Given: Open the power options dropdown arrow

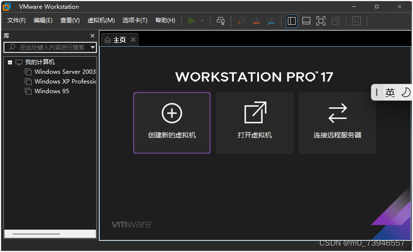Looking at the screenshot, I should pyautogui.click(x=202, y=21).
